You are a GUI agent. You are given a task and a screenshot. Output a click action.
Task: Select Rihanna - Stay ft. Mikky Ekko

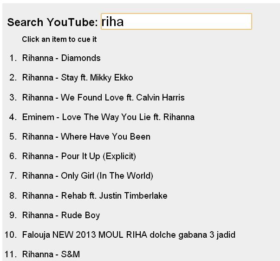click(x=78, y=78)
